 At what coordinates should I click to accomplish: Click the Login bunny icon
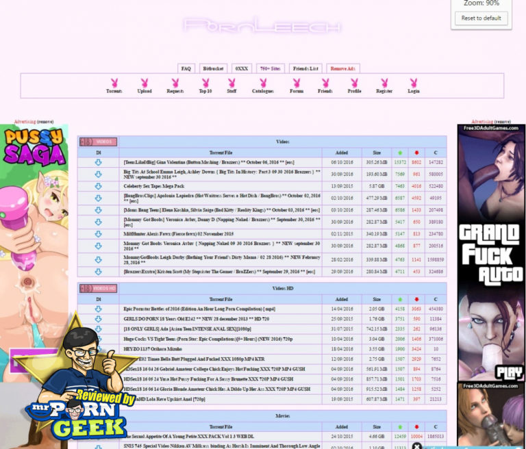coord(414,83)
